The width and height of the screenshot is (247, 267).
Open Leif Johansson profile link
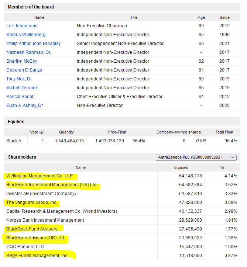pos(22,26)
